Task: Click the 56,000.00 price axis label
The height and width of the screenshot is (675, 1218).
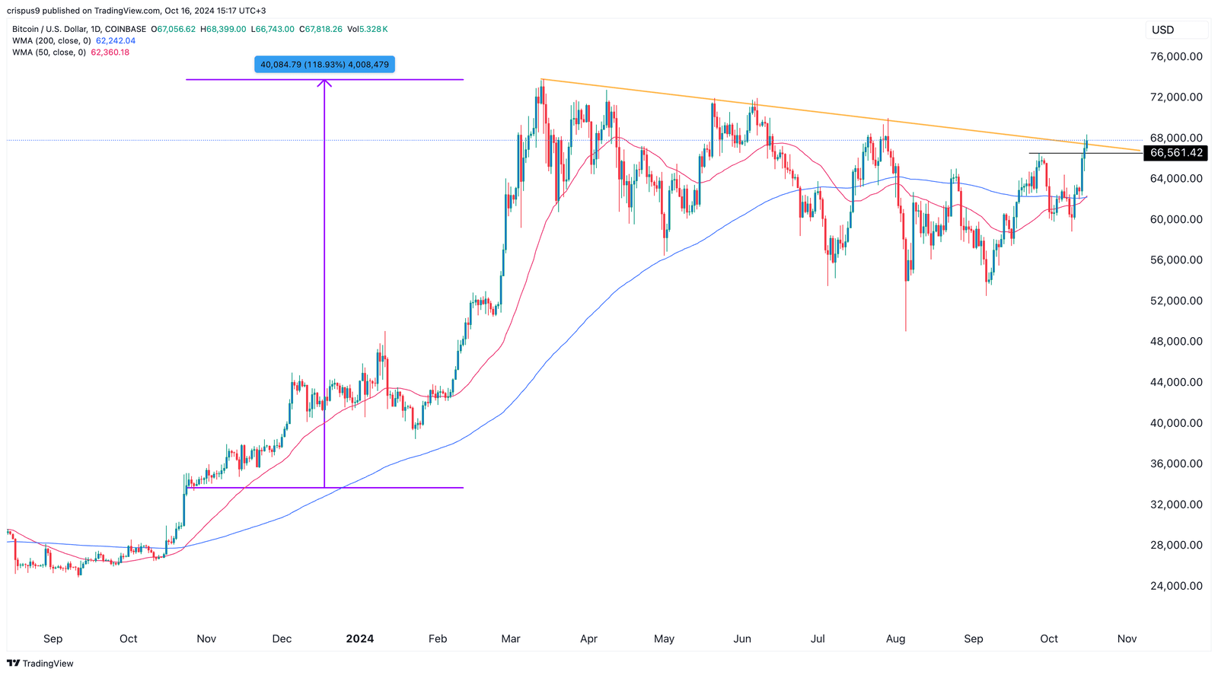Action: click(x=1176, y=260)
